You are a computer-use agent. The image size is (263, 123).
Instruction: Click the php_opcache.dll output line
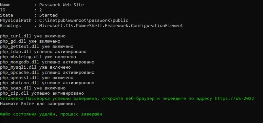click(47, 73)
